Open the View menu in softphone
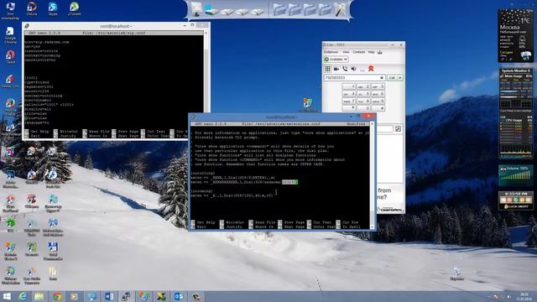 pyautogui.click(x=346, y=52)
